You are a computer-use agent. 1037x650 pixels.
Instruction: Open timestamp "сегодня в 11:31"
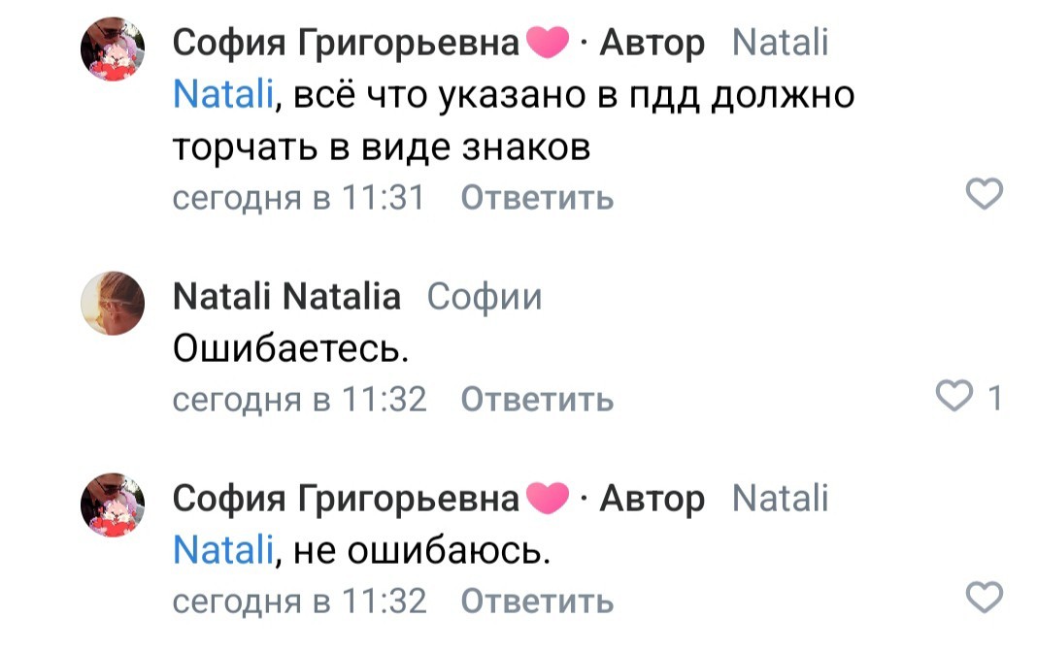[299, 198]
